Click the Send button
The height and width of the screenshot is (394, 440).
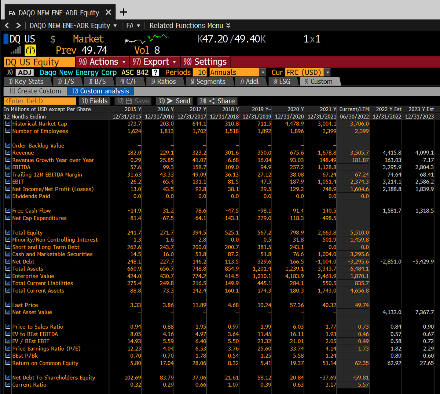174,101
